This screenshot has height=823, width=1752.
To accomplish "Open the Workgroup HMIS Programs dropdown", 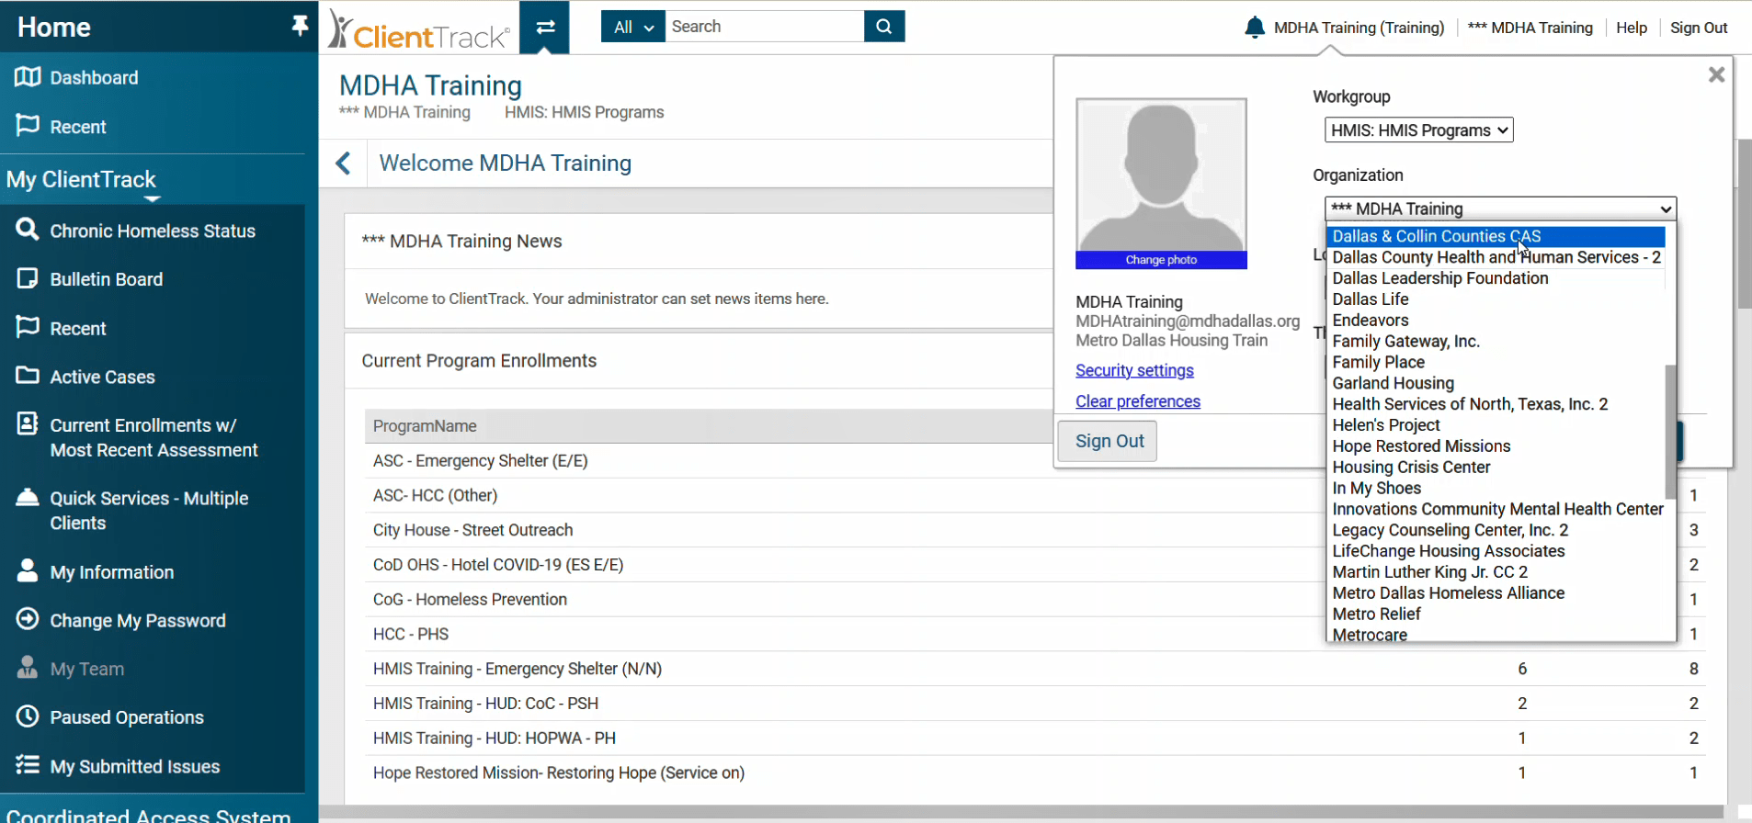I will pos(1418,130).
